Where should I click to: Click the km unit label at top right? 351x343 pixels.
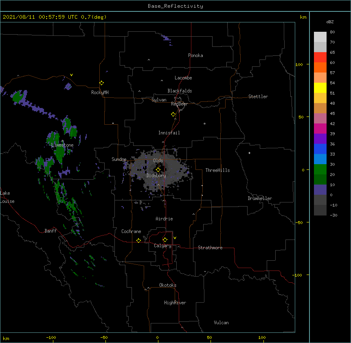303,17
